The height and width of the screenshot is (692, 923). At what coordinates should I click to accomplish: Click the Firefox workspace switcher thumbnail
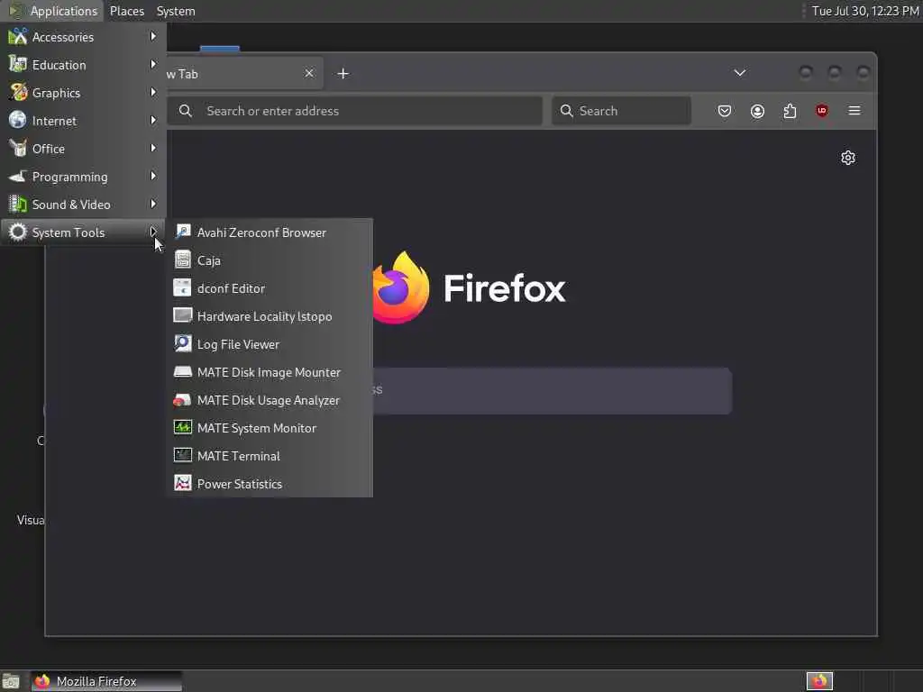pyautogui.click(x=819, y=681)
